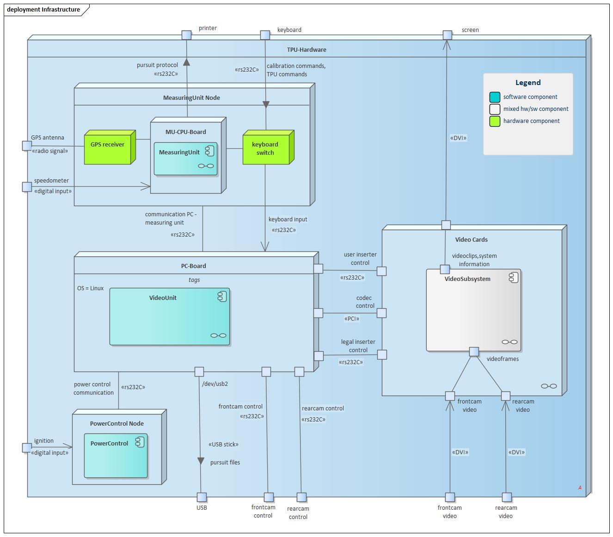Click the VideoUnit component name
Screen dimensions: 613x537
click(163, 298)
